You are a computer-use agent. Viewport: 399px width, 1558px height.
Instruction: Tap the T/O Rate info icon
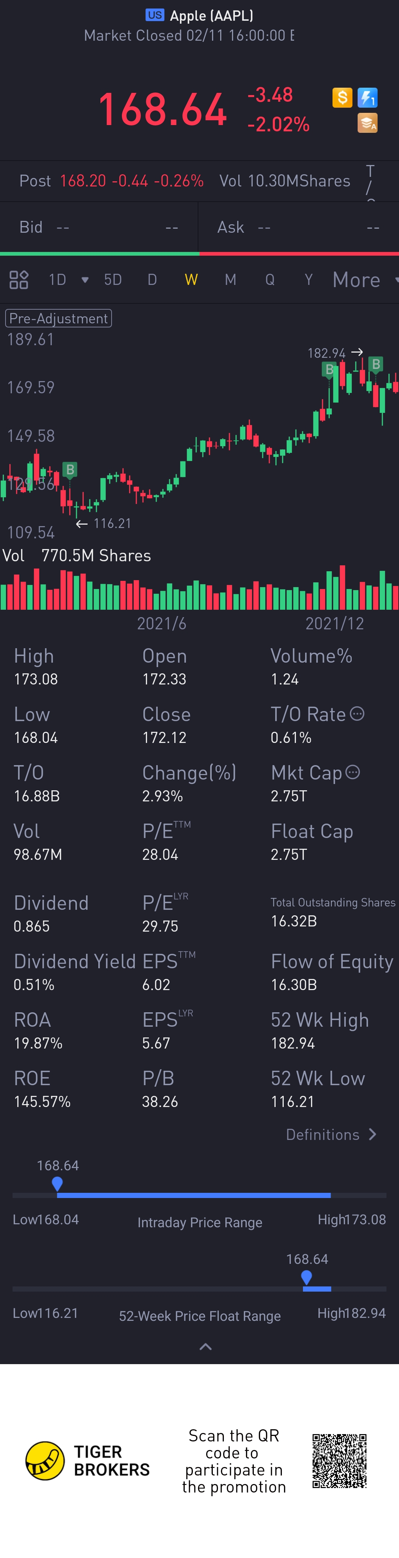[357, 714]
